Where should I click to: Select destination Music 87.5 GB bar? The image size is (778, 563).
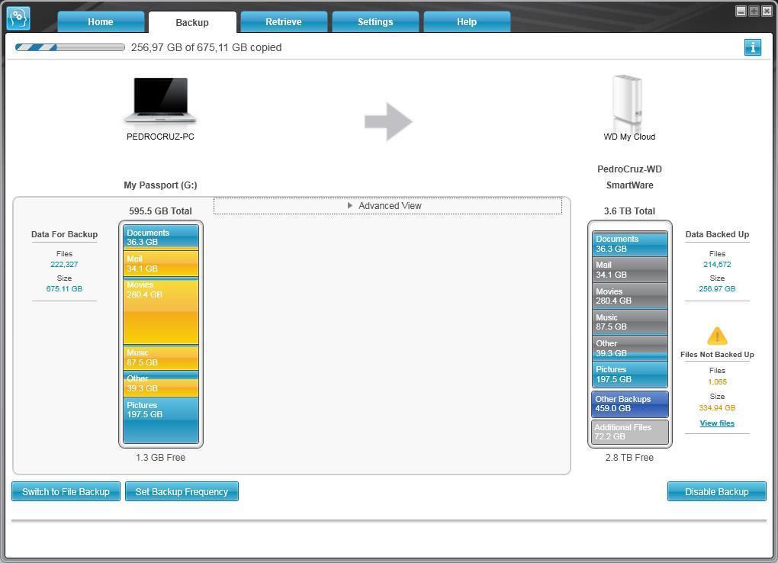(629, 322)
